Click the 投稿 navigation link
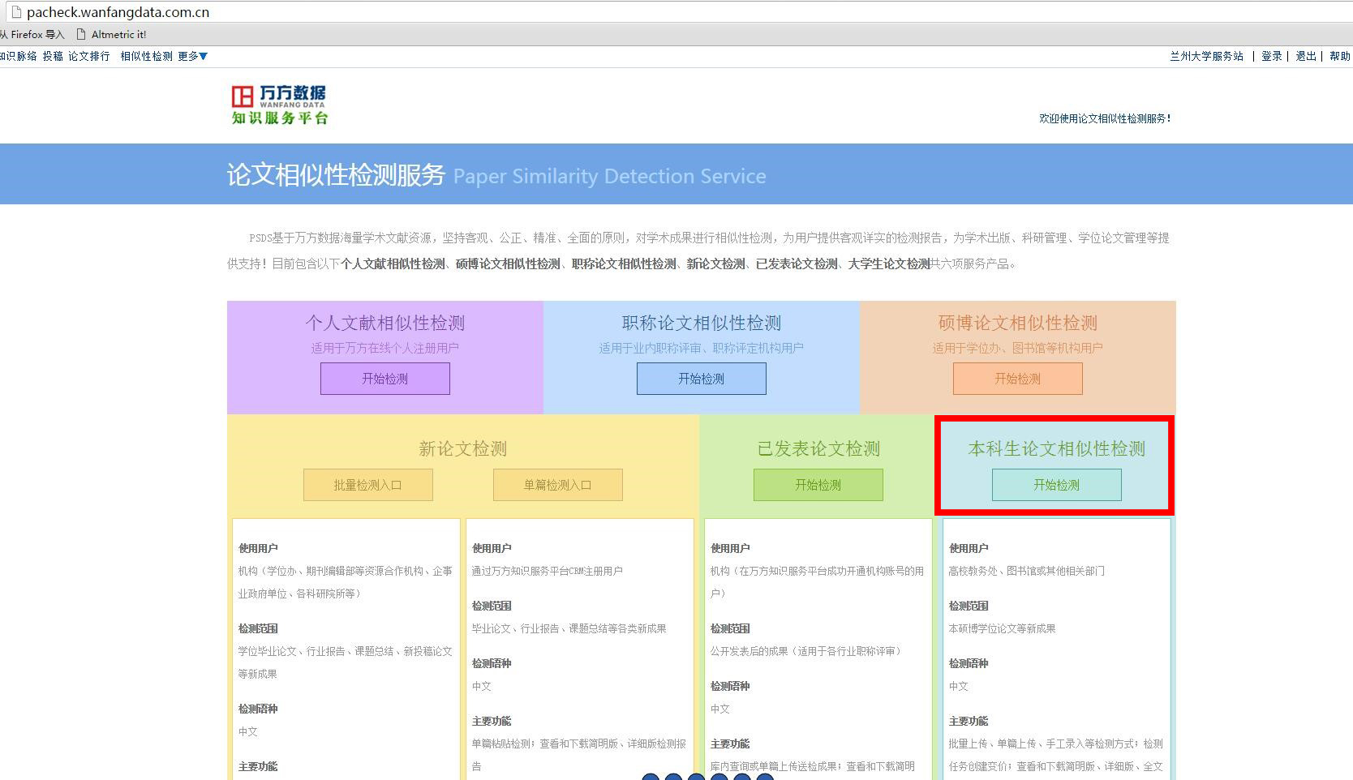Viewport: 1353px width, 780px height. [53, 56]
